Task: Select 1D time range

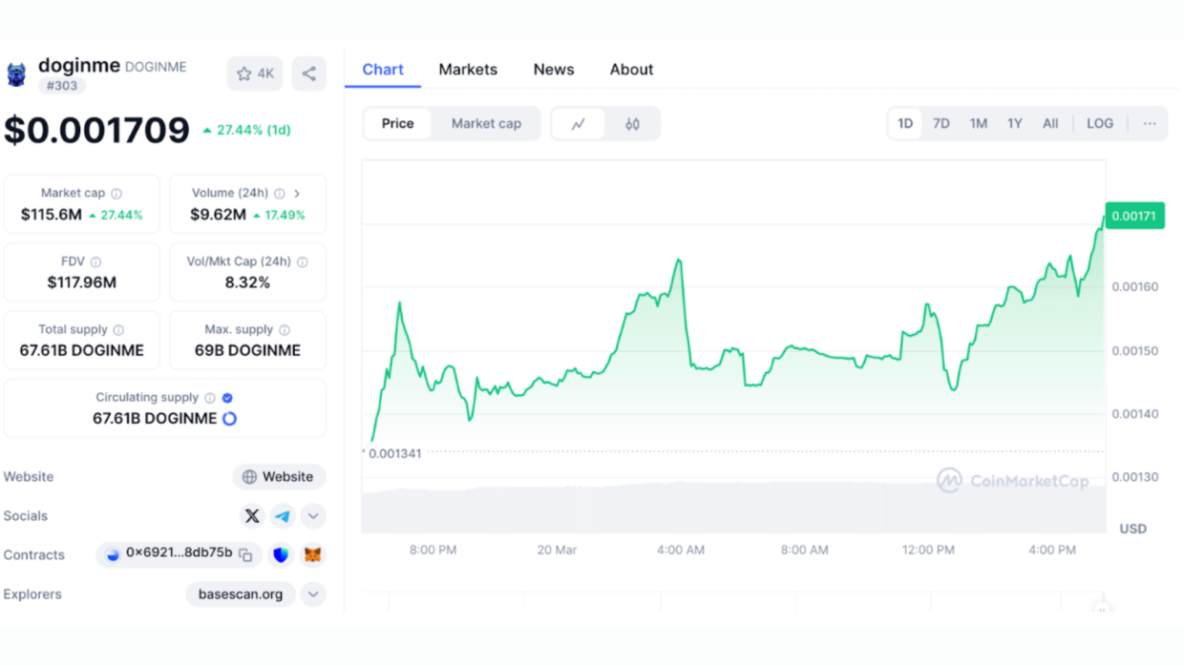Action: [905, 124]
